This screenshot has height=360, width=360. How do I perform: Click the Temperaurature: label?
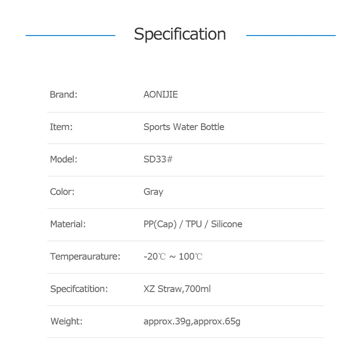coord(85,256)
